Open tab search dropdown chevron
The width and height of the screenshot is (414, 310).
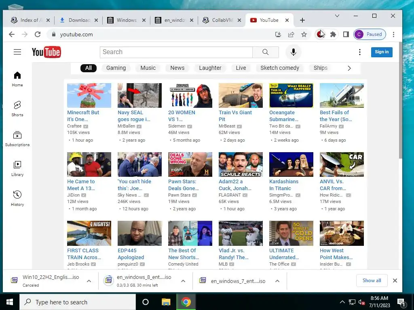(x=337, y=16)
